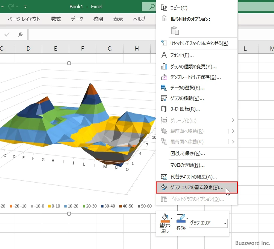Open the データ ribbon tab
The image size is (274, 249).
[77, 19]
